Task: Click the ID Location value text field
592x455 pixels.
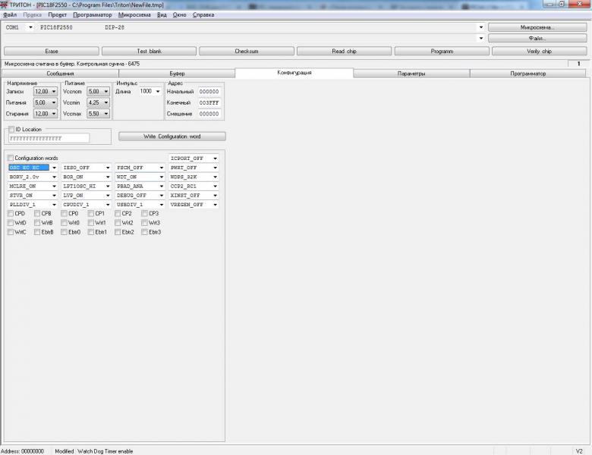Action: [49, 139]
